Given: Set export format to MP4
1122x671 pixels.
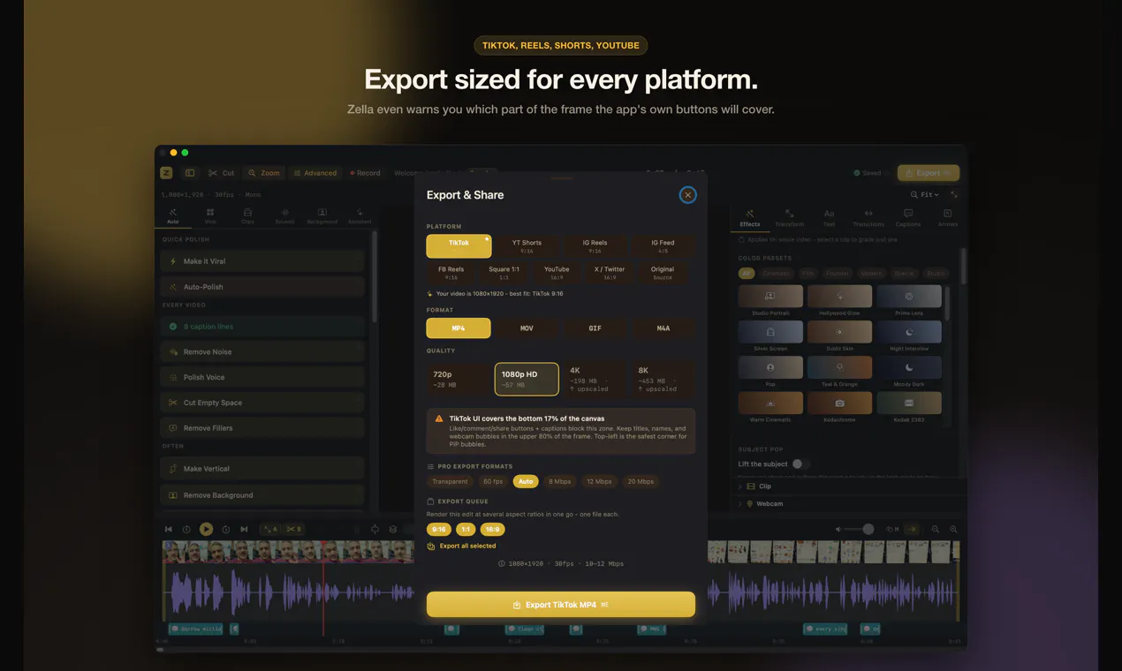Looking at the screenshot, I should pyautogui.click(x=459, y=328).
